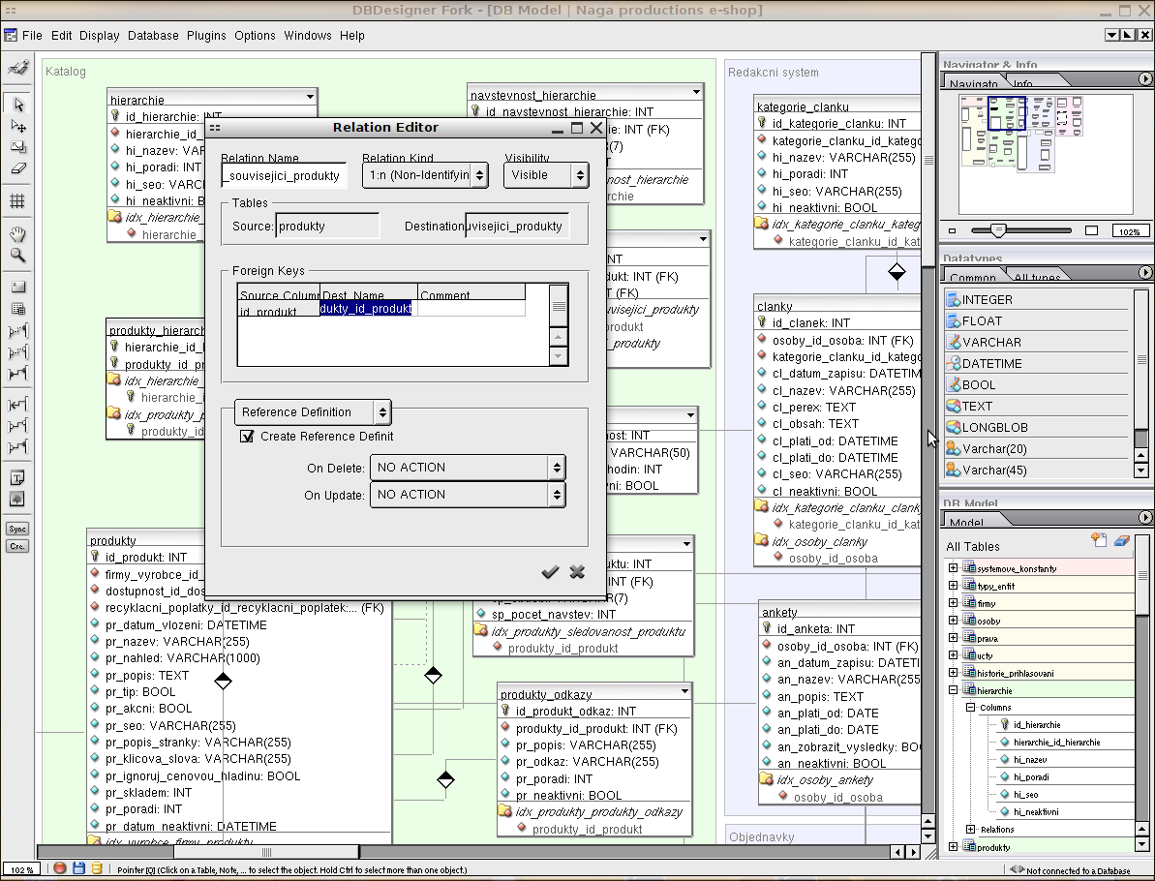Image resolution: width=1155 pixels, height=881 pixels.
Task: Select the Magnifier zoom tool
Action: click(17, 256)
